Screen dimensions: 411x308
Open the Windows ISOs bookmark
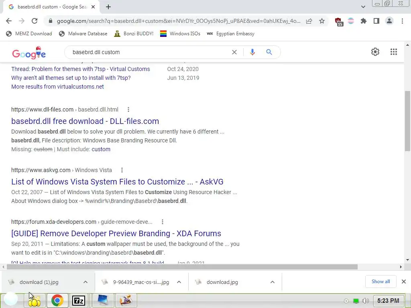[x=180, y=34]
